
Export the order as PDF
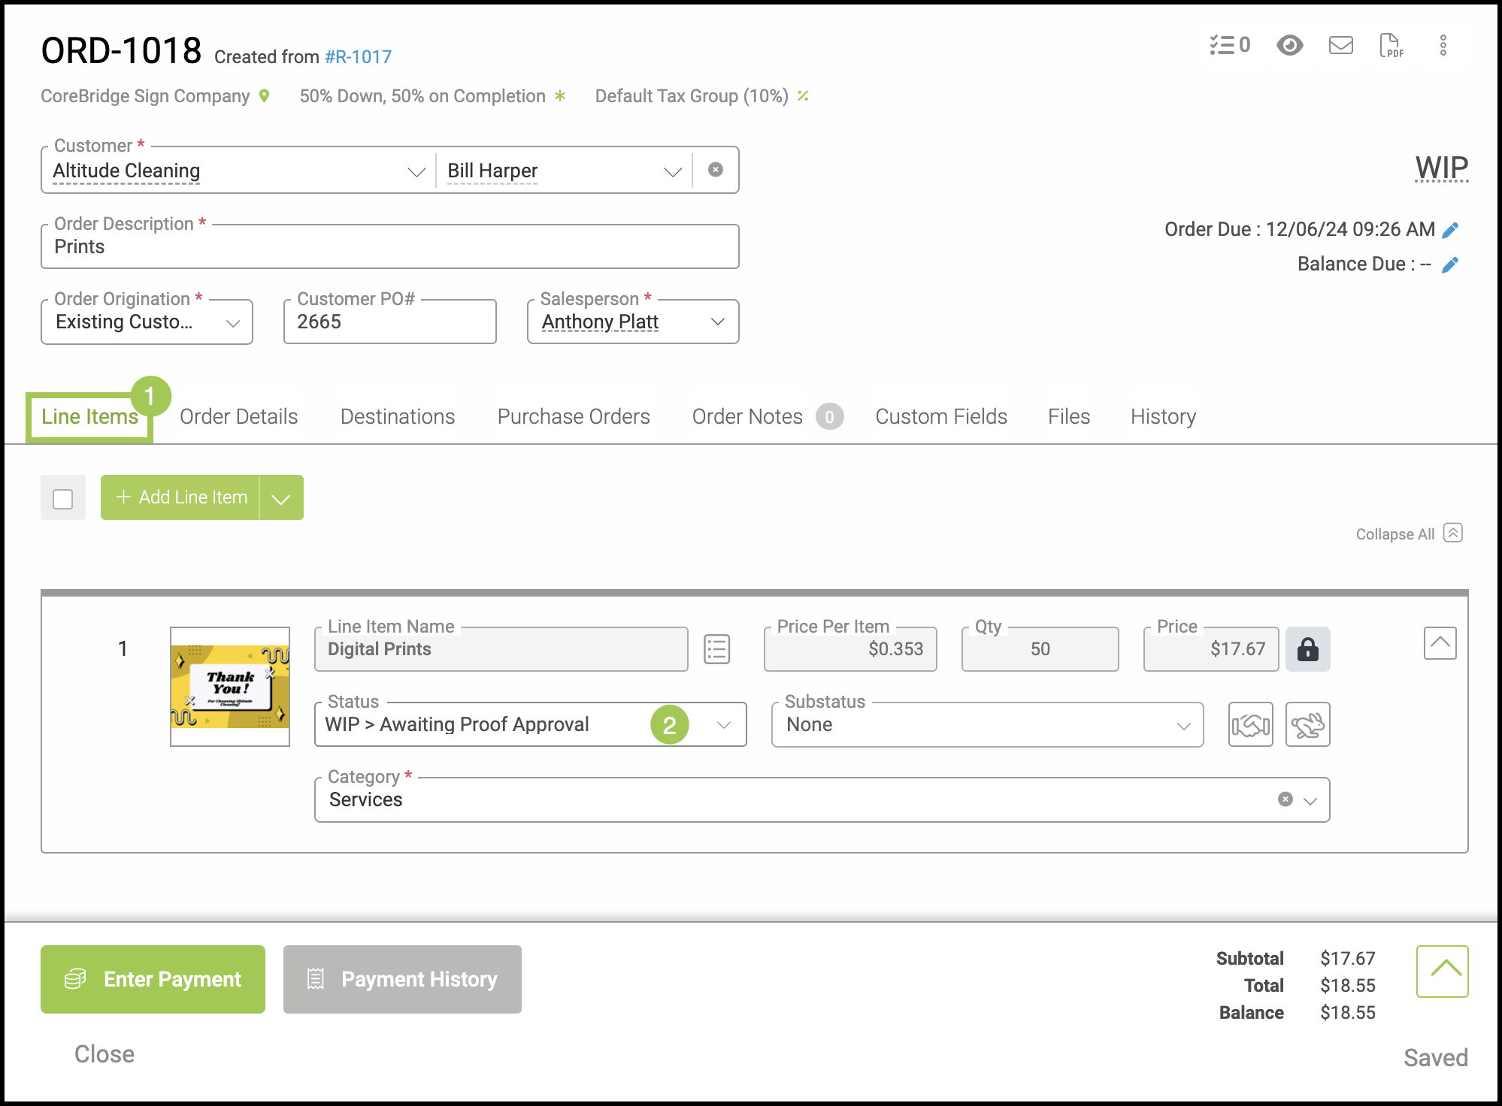[1391, 45]
